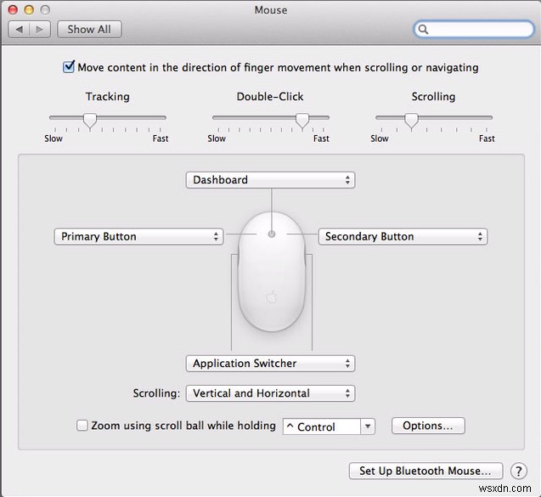Image resolution: width=541 pixels, height=497 pixels.
Task: Click the Tracking speed slider thumb
Action: (x=90, y=121)
